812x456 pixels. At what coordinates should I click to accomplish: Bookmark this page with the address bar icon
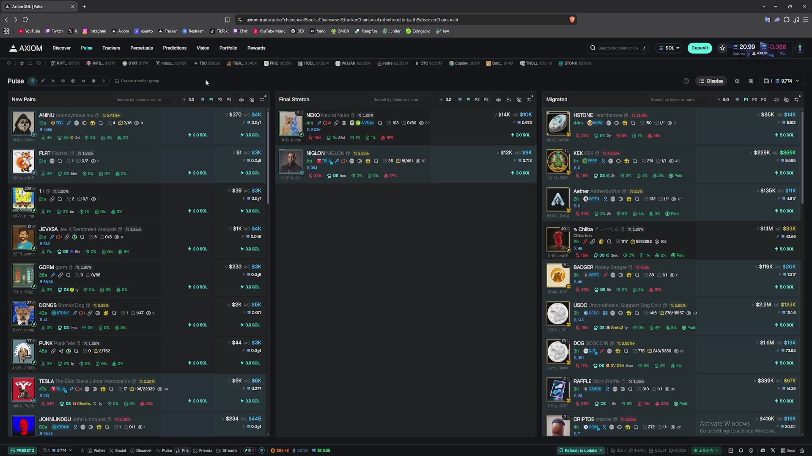(x=227, y=19)
